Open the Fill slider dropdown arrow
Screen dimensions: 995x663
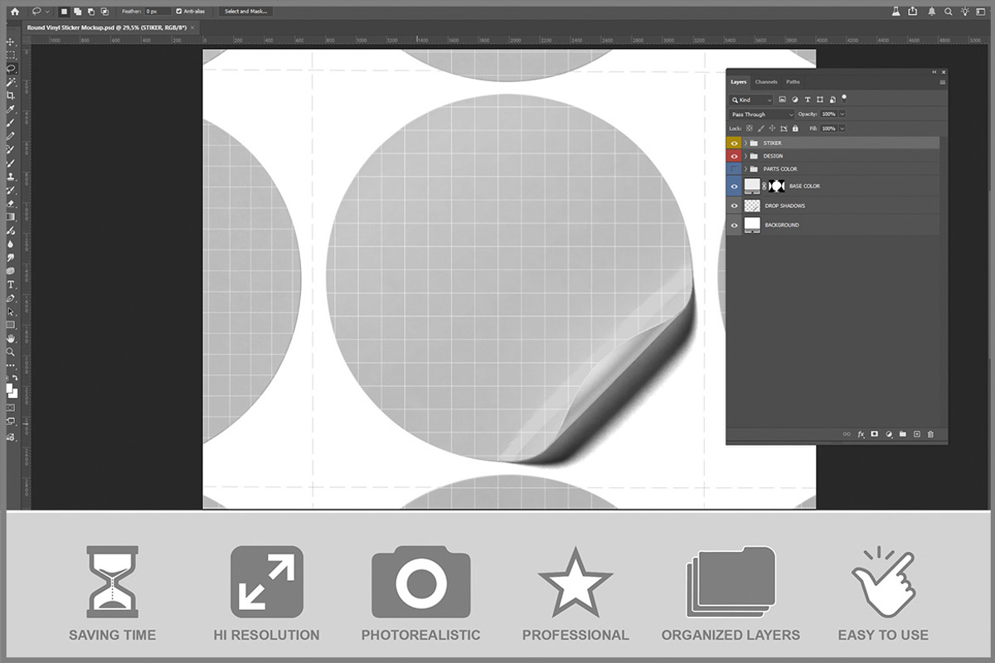pos(842,128)
